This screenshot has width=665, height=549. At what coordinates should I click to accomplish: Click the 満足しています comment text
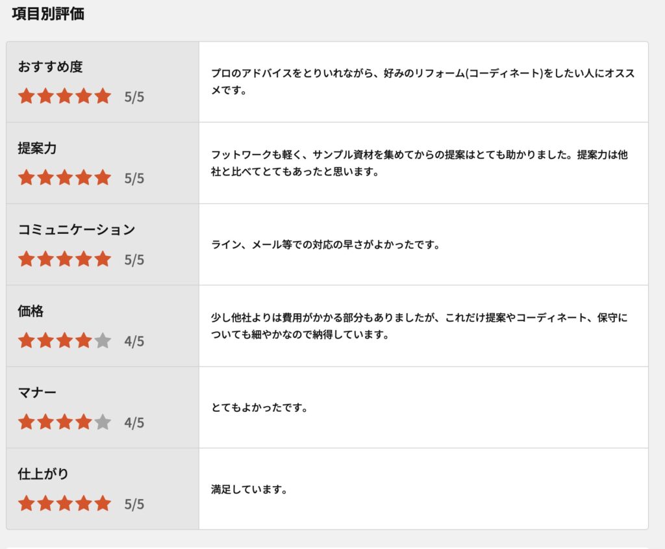click(249, 489)
